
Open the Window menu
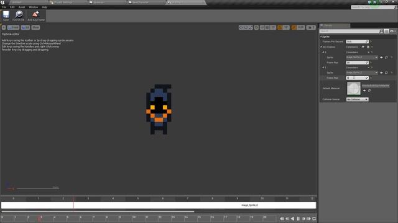coord(33,7)
